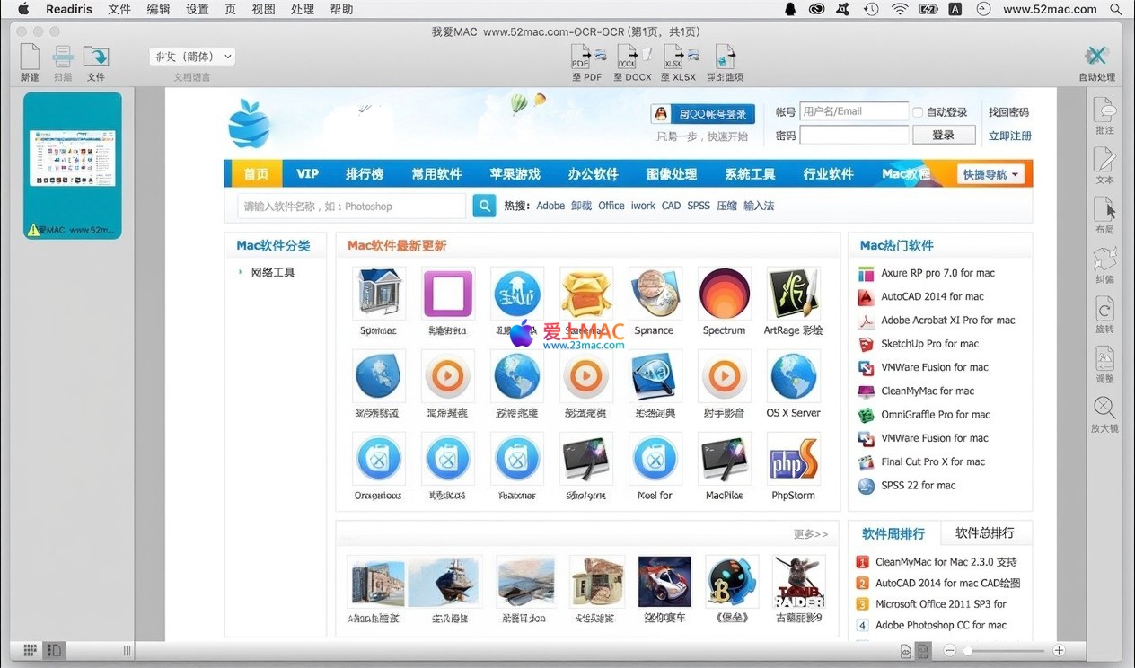This screenshot has width=1135, height=668.
Task: Open the 处理 menu in menu bar
Action: (x=303, y=9)
